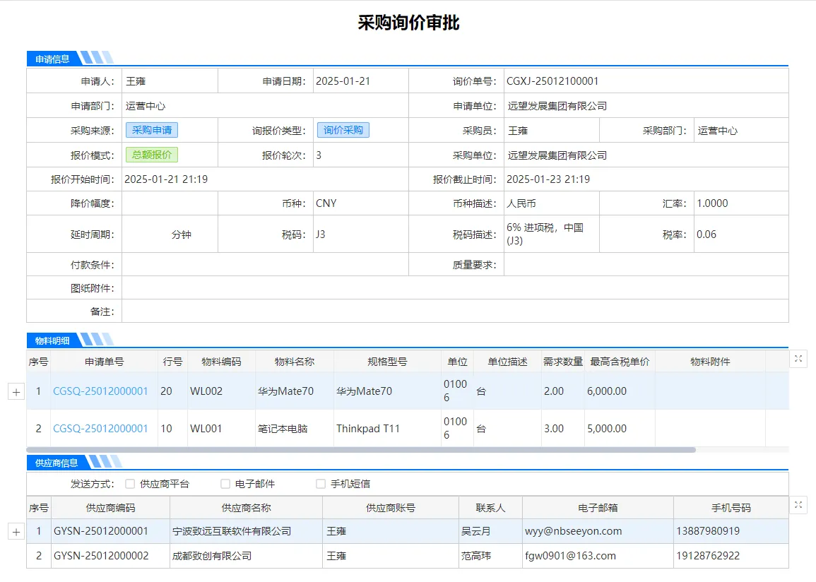The image size is (816, 582).
Task: Click the 采购申请 source tag
Action: 151,130
